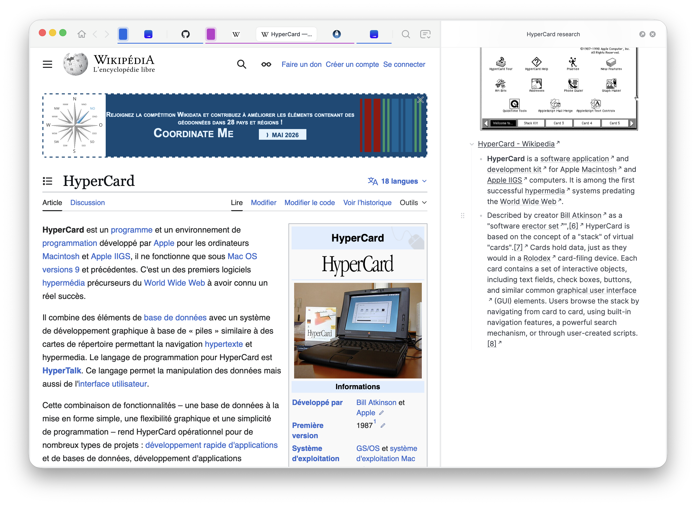Click Se connecter to log in
This screenshot has width=696, height=506.
tap(404, 64)
